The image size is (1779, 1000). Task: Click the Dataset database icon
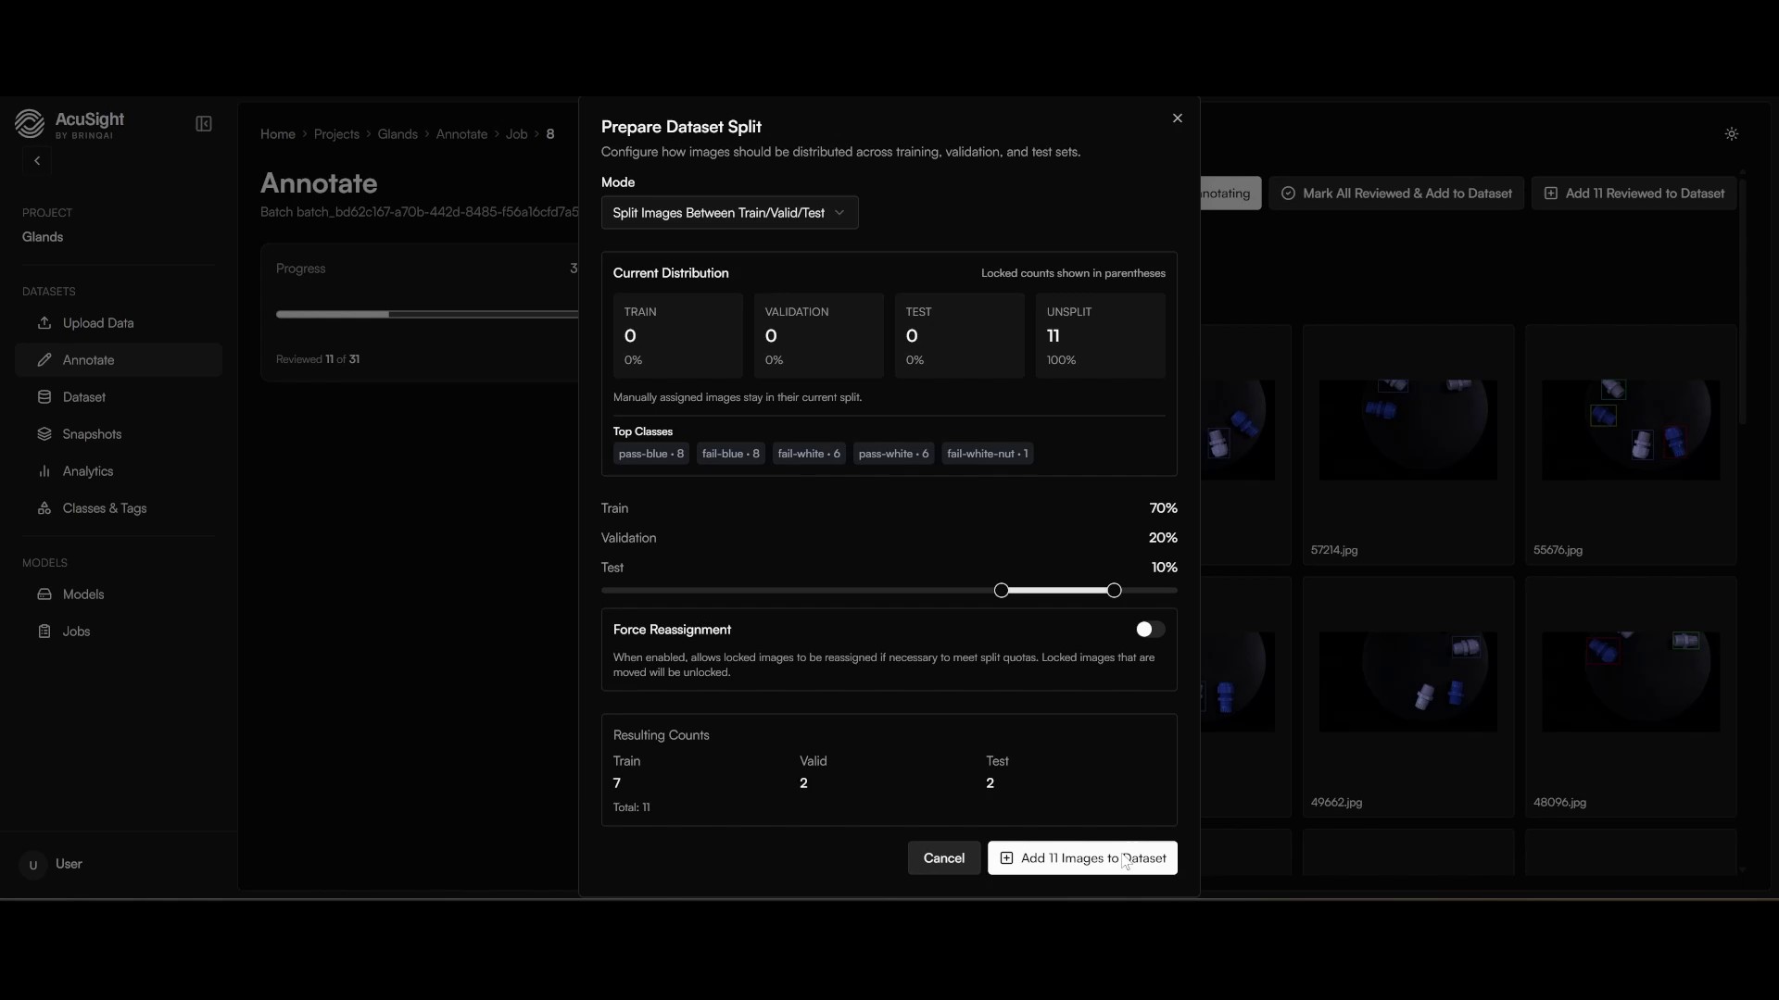point(44,397)
